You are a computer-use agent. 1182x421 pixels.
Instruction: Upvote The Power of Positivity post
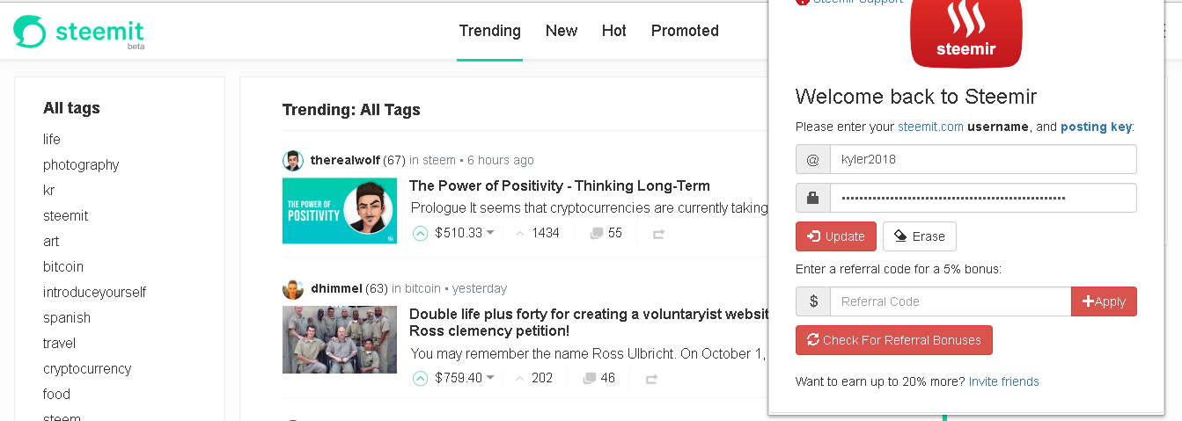pos(421,233)
